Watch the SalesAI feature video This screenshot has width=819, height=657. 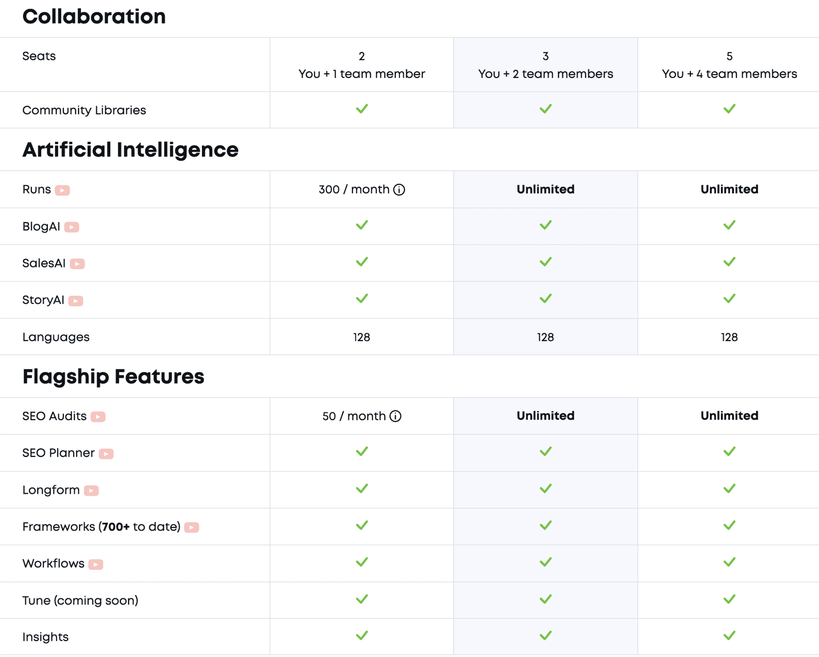click(76, 264)
